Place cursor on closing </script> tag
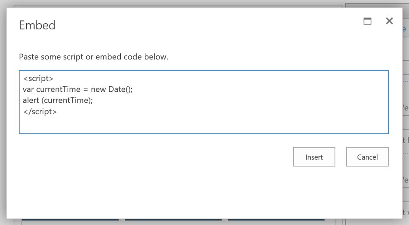This screenshot has height=225, width=409. click(x=40, y=111)
